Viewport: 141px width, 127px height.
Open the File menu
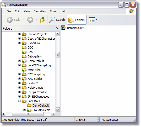click(9, 11)
